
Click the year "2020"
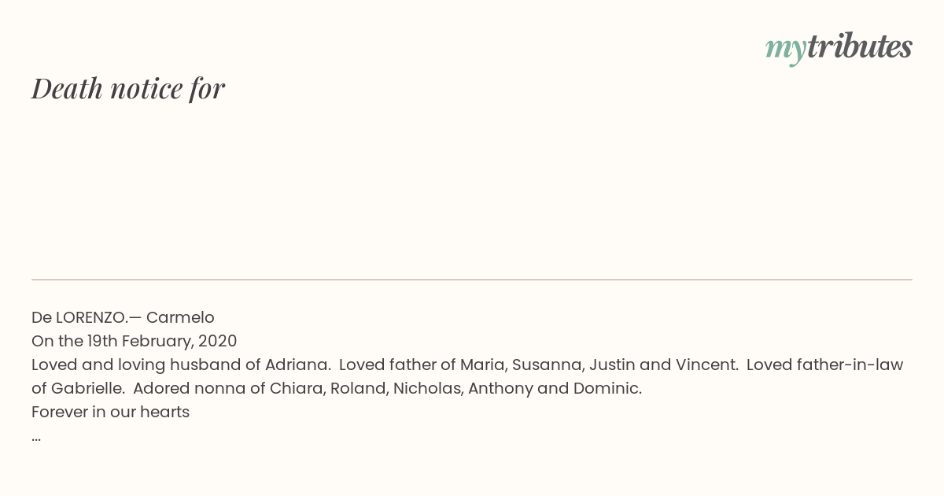click(x=217, y=342)
